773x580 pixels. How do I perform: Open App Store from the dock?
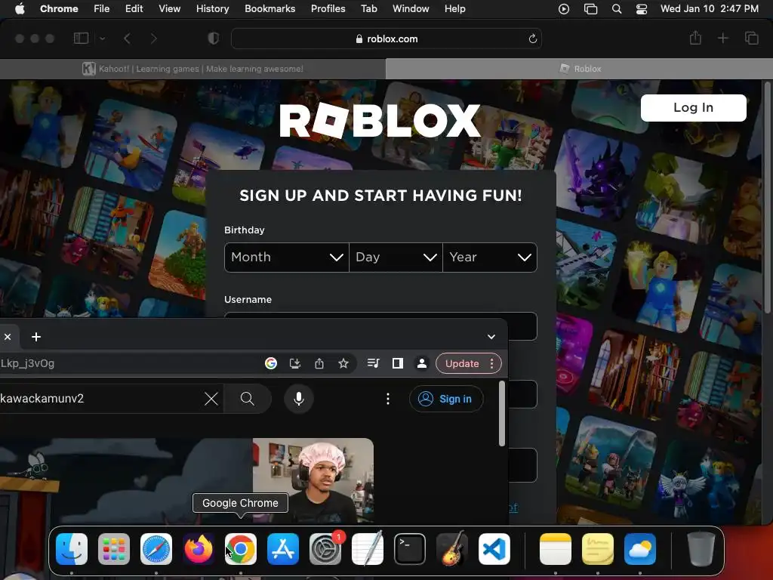coord(283,548)
